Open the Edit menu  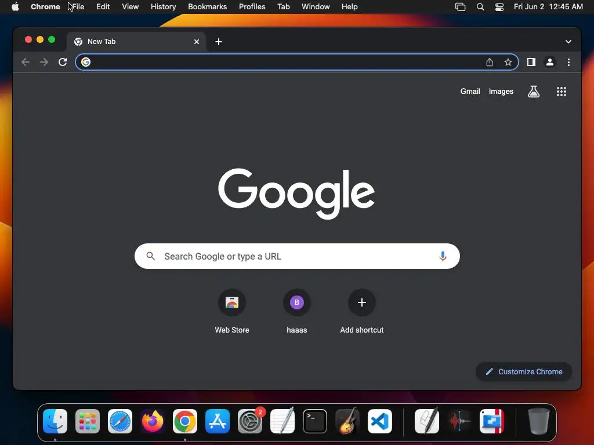[x=103, y=6]
